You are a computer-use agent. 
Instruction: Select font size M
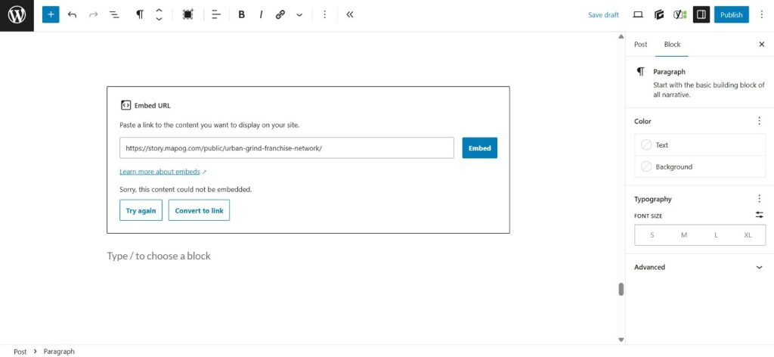[683, 235]
